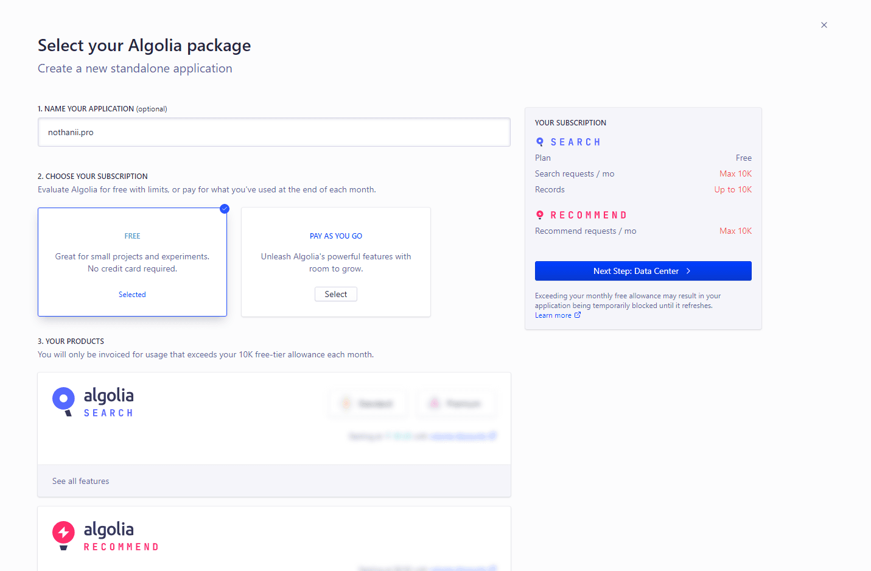
Task: Click the "Selected" label on Free card
Action: 132,295
